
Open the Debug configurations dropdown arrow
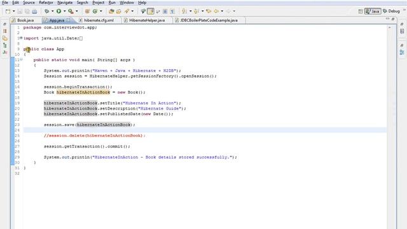pos(52,11)
